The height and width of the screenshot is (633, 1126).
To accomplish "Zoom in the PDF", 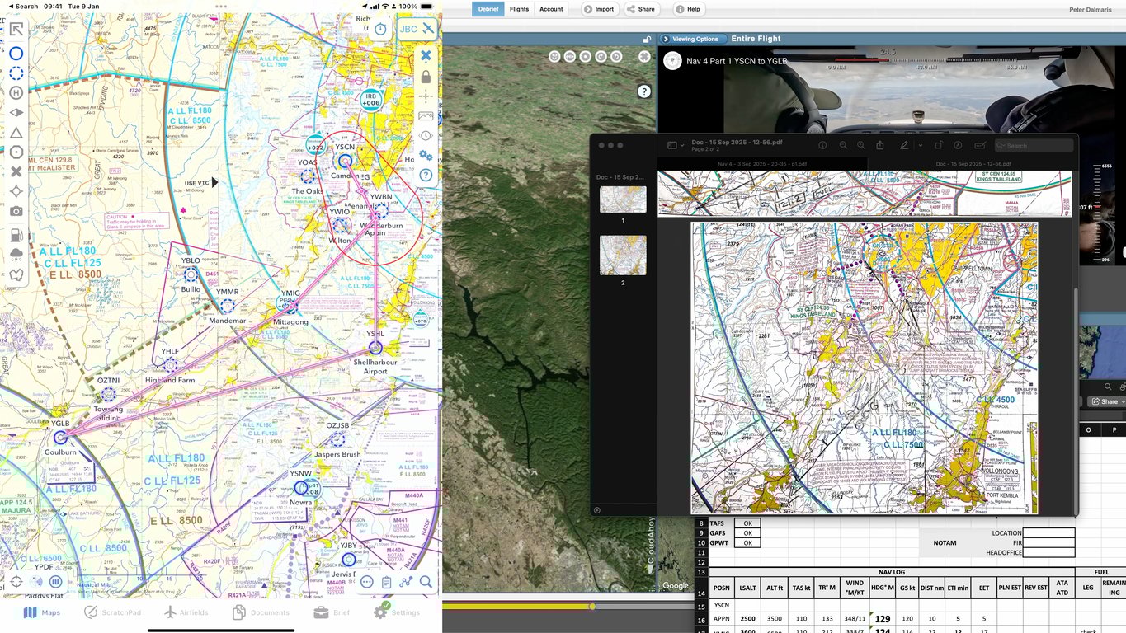I will [861, 145].
